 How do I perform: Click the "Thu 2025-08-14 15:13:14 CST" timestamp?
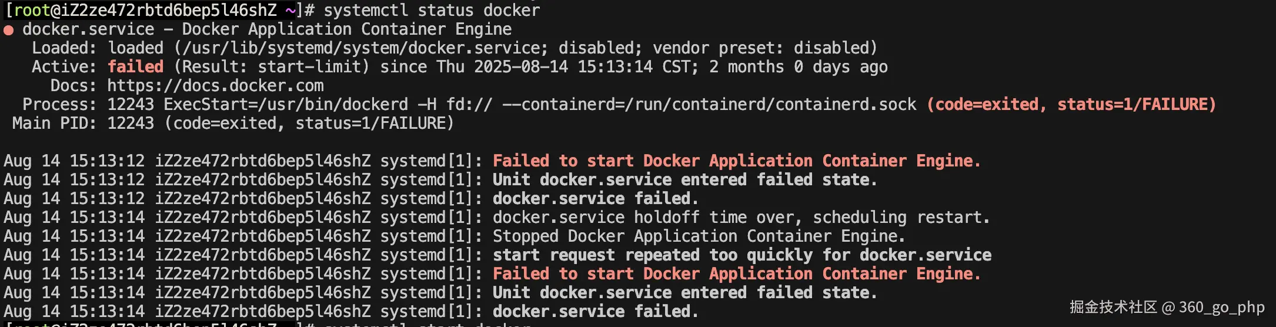pyautogui.click(x=567, y=67)
